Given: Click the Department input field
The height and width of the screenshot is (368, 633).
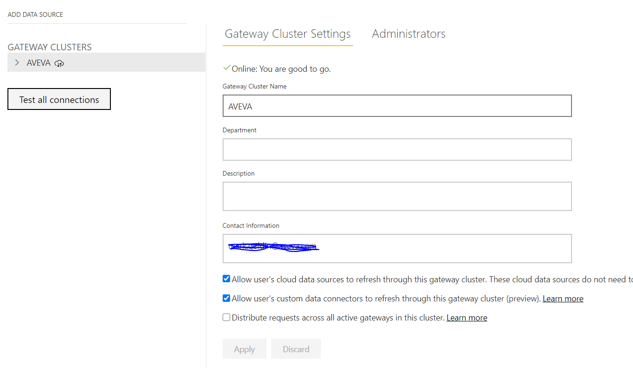Looking at the screenshot, I should (397, 150).
